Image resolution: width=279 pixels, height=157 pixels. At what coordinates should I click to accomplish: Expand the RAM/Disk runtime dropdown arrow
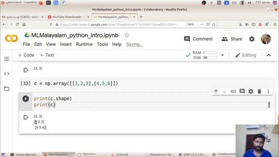coord(222,55)
